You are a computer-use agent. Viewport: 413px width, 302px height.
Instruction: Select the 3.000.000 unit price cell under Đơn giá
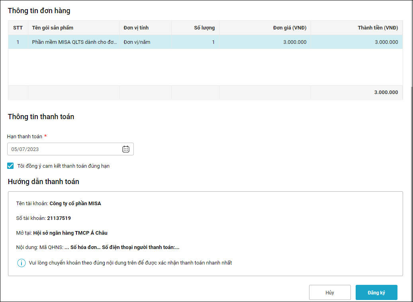coord(295,42)
